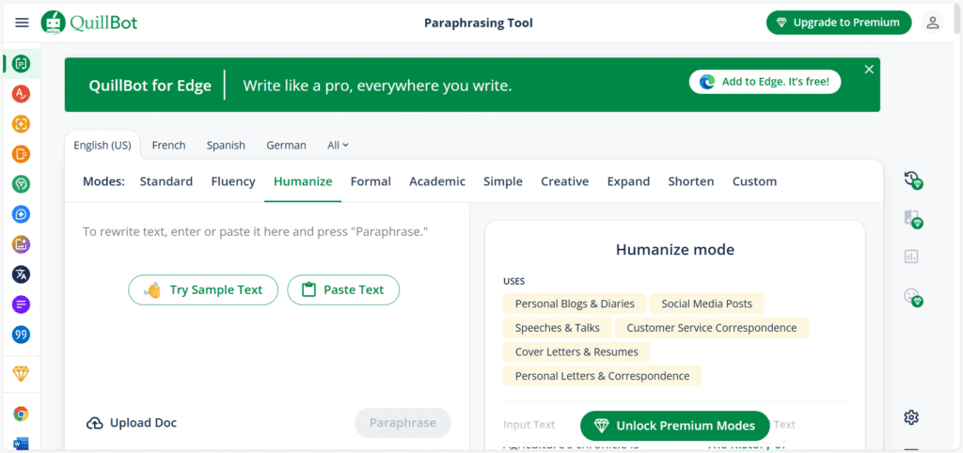Select the Humanize mode tab
The height and width of the screenshot is (453, 963).
coord(303,181)
